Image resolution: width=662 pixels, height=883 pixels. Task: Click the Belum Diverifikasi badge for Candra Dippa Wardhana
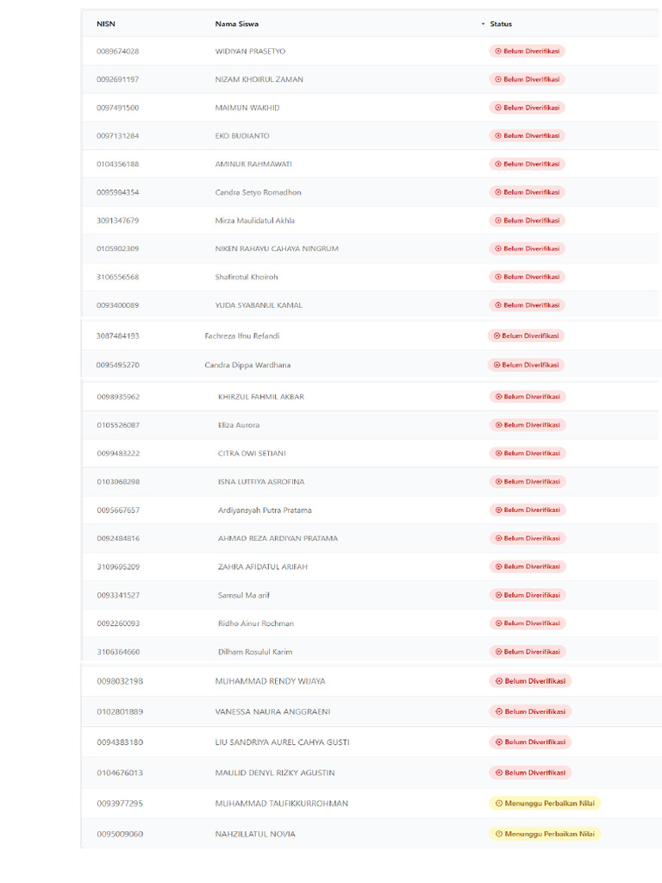click(526, 366)
